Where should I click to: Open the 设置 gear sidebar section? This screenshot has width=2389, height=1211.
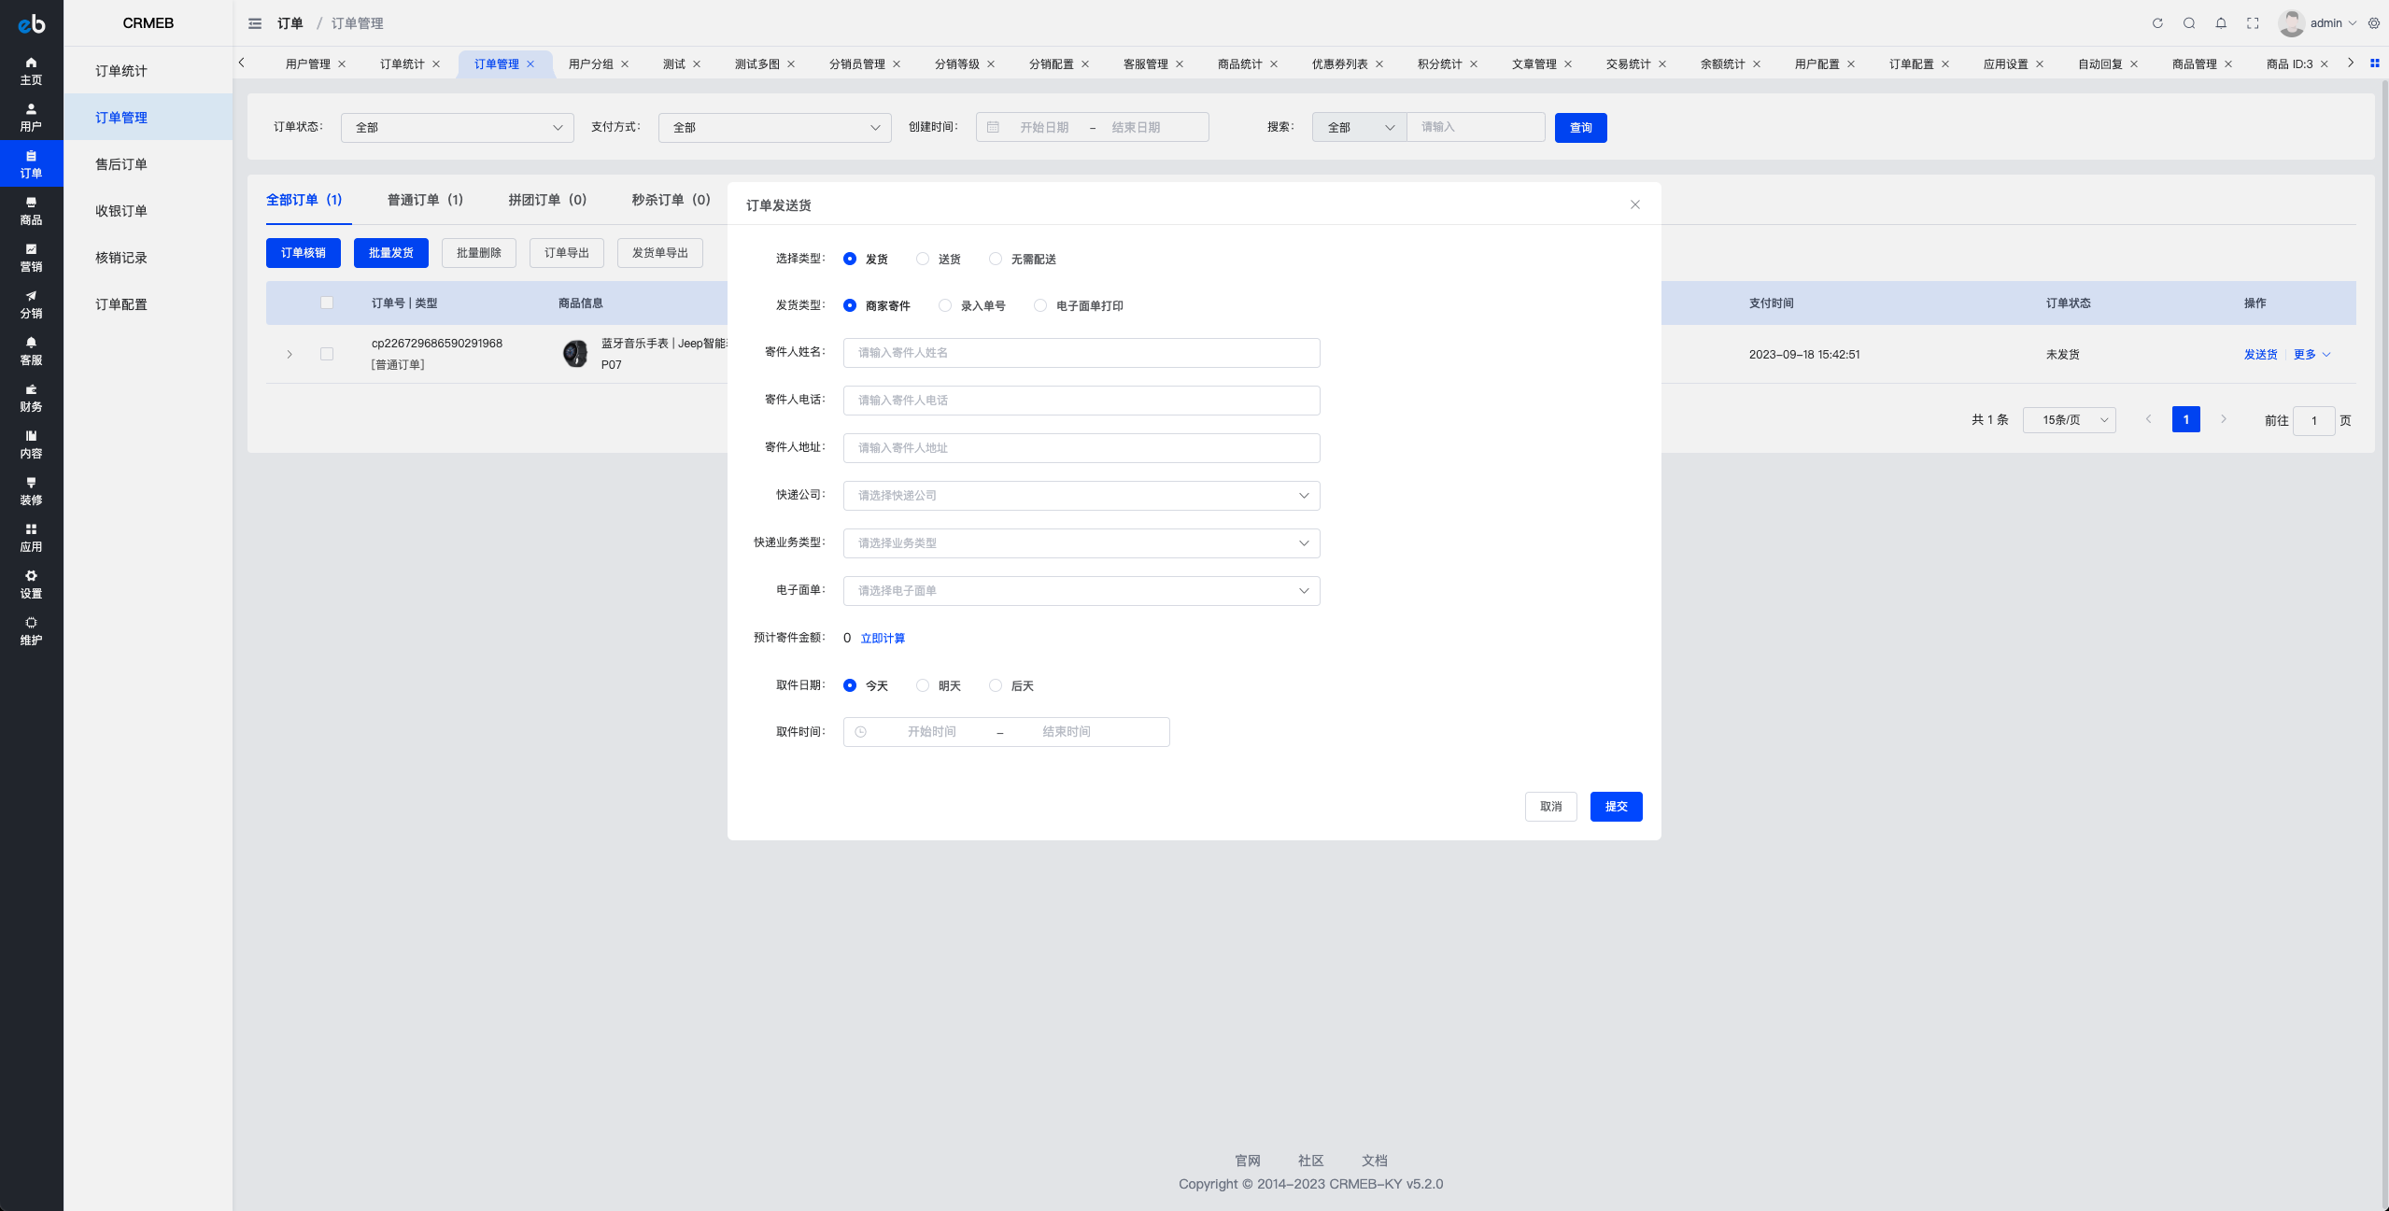[x=31, y=584]
